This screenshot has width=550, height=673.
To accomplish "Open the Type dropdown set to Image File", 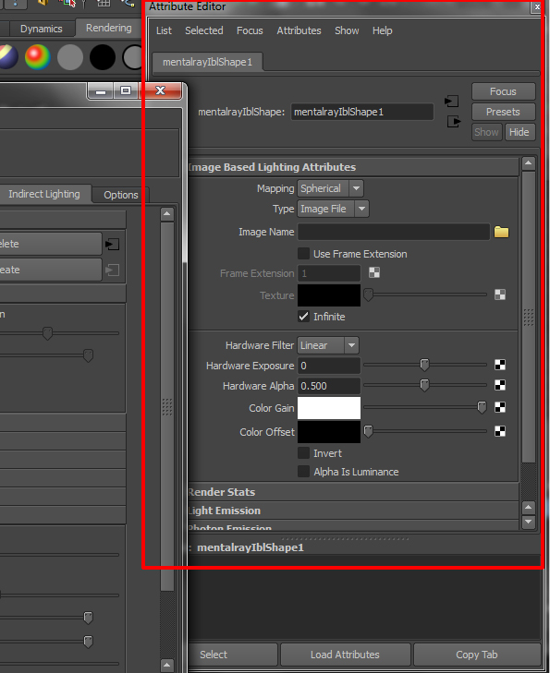I will [333, 209].
